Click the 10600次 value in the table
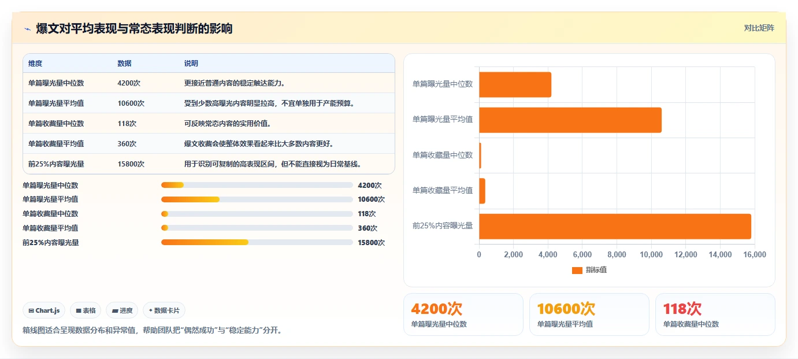This screenshot has width=798, height=359. click(x=131, y=103)
